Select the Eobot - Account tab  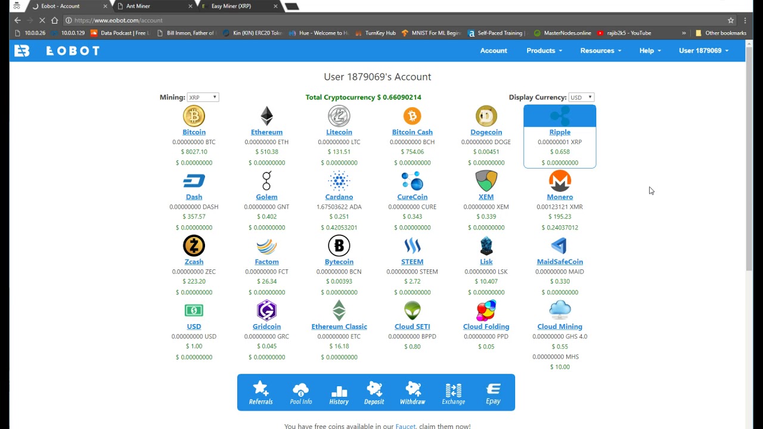point(69,6)
